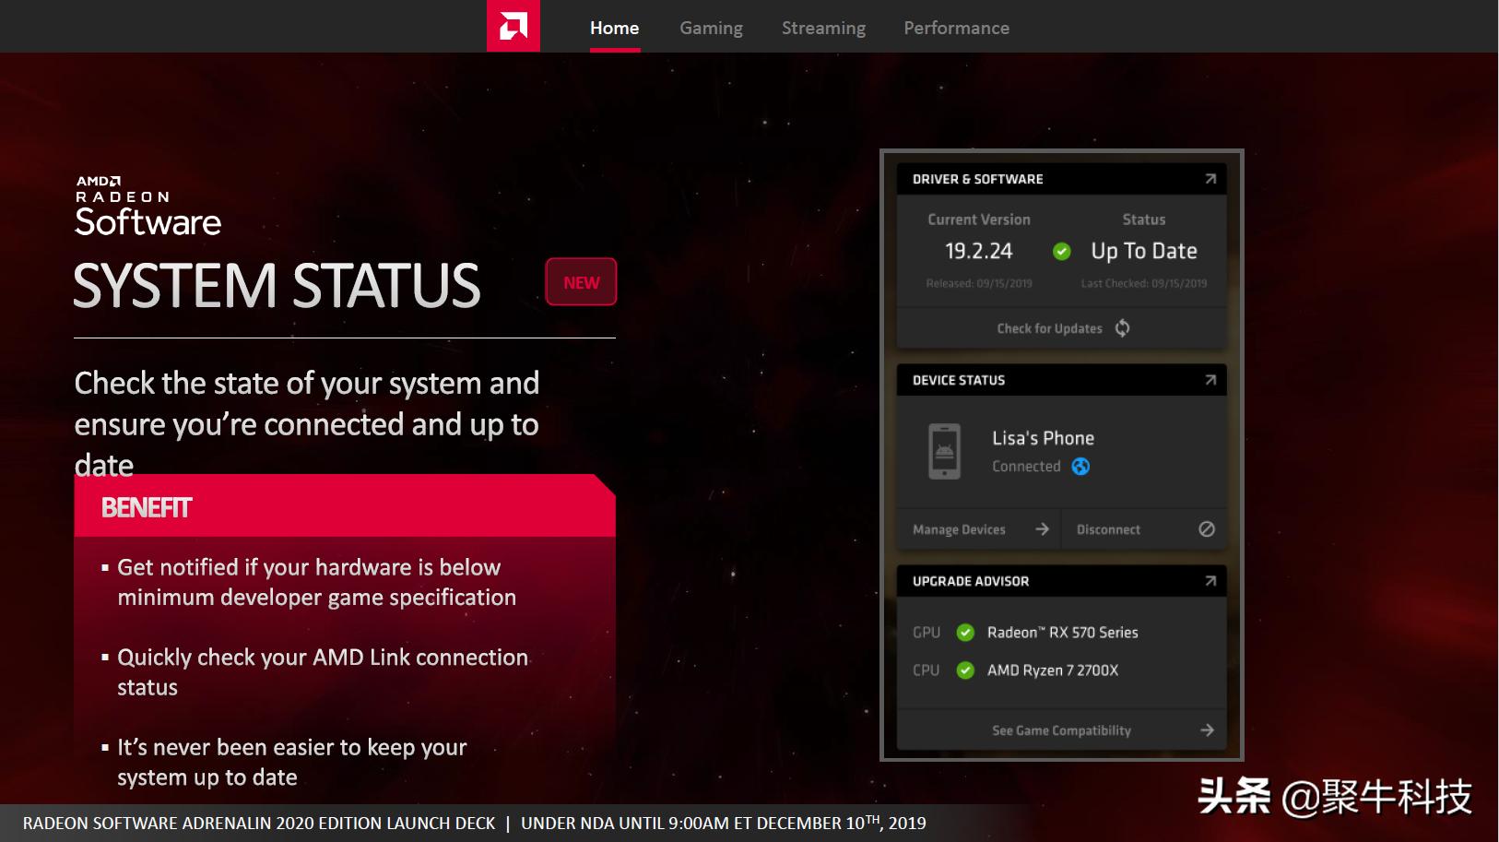Click the red NEW badge
Viewport: 1499px width, 842px height.
tap(581, 282)
